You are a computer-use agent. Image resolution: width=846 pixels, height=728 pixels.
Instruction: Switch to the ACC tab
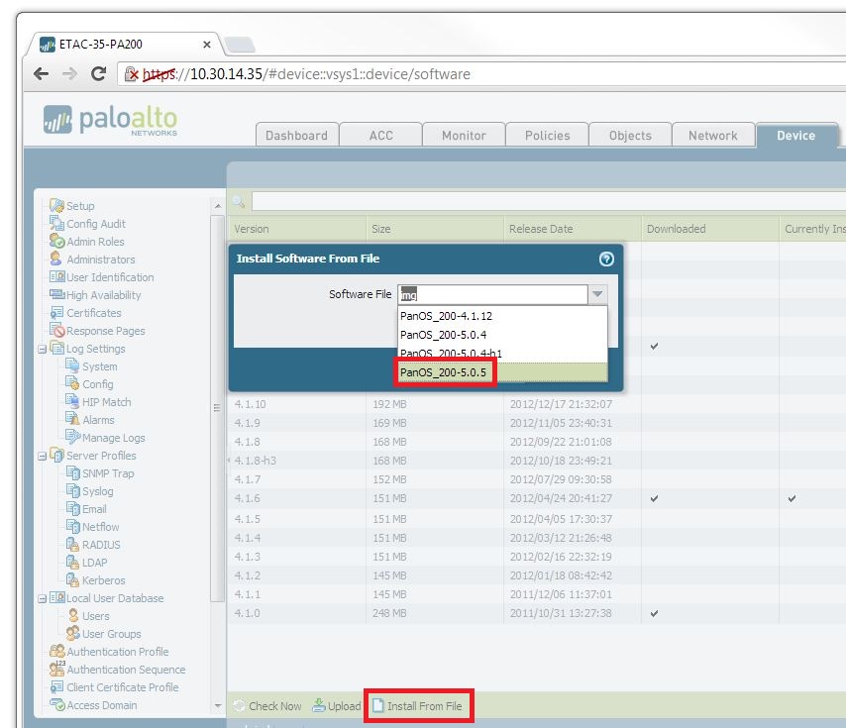coord(381,136)
